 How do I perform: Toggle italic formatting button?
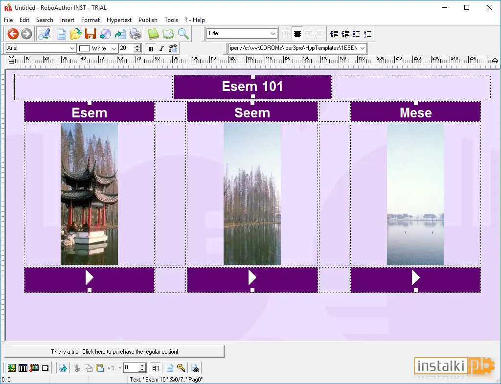[161, 48]
